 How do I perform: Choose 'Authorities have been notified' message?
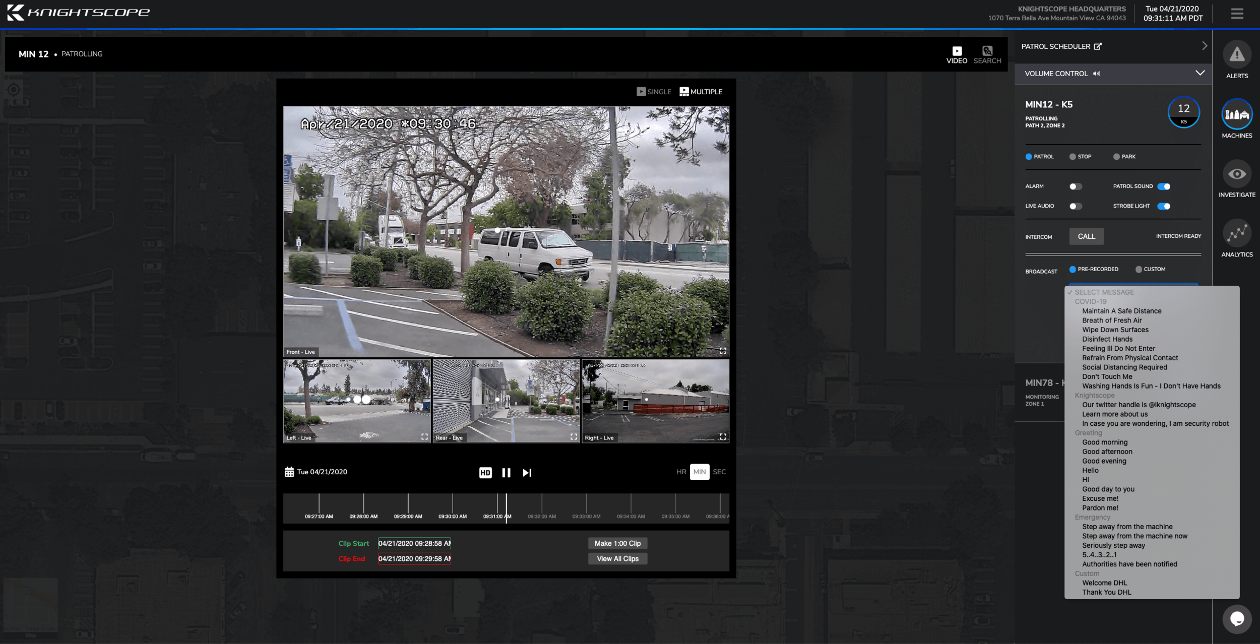click(x=1129, y=564)
